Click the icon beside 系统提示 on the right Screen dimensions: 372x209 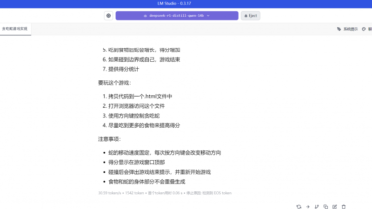click(x=364, y=29)
